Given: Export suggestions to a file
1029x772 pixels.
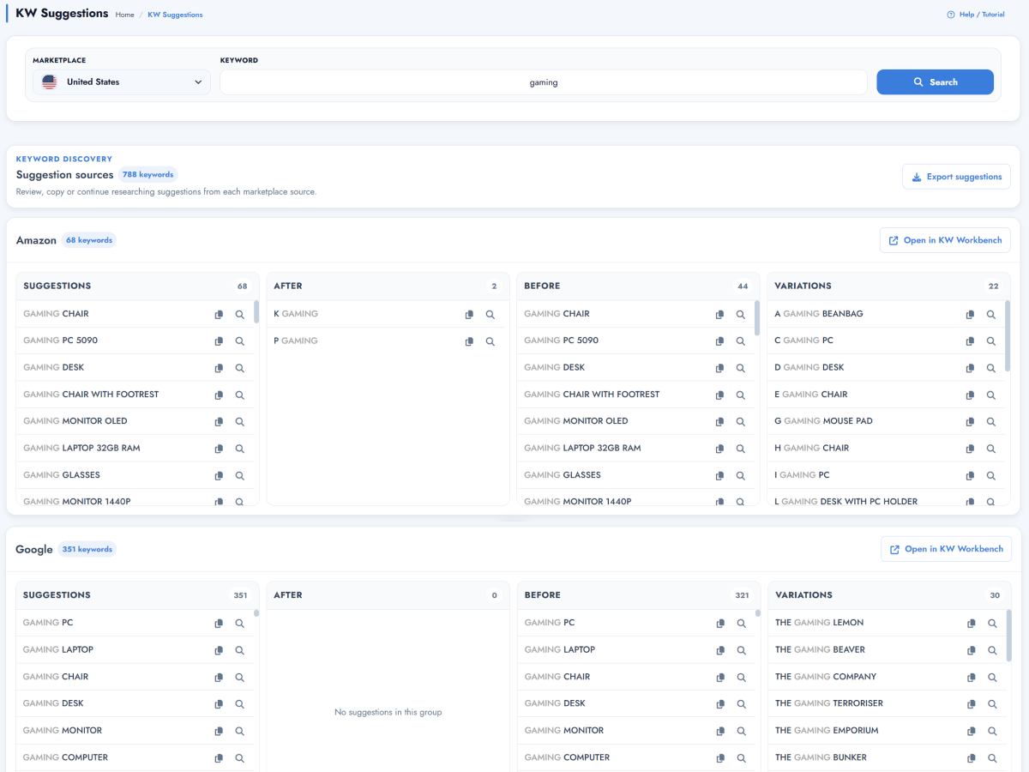Looking at the screenshot, I should [x=956, y=177].
